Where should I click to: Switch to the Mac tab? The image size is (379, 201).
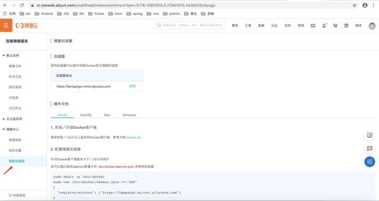tap(107, 115)
